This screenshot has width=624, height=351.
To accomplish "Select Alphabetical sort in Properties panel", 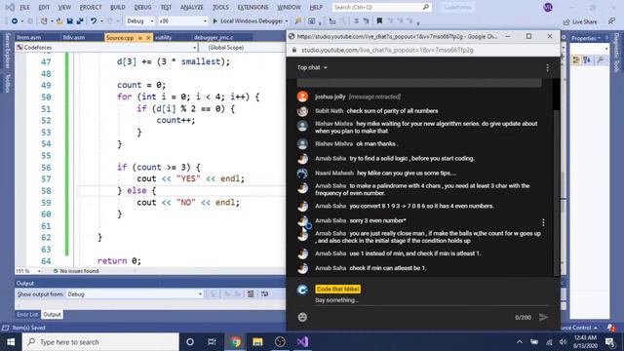I will tap(587, 60).
